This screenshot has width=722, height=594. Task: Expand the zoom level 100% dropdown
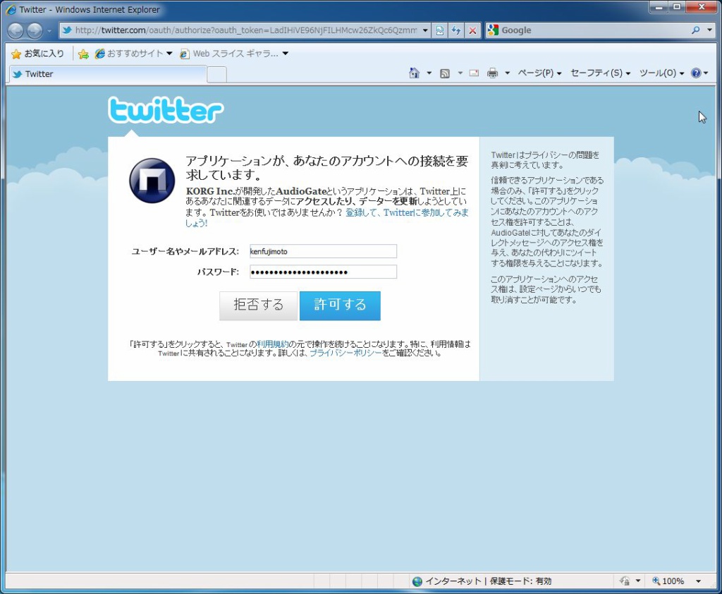tap(698, 581)
